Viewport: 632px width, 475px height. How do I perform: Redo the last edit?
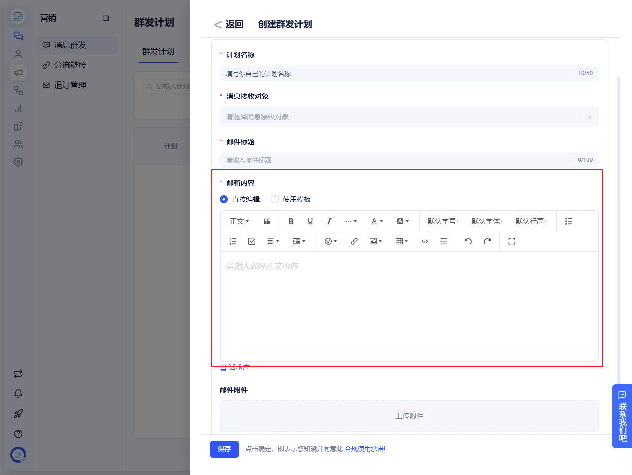(x=487, y=241)
